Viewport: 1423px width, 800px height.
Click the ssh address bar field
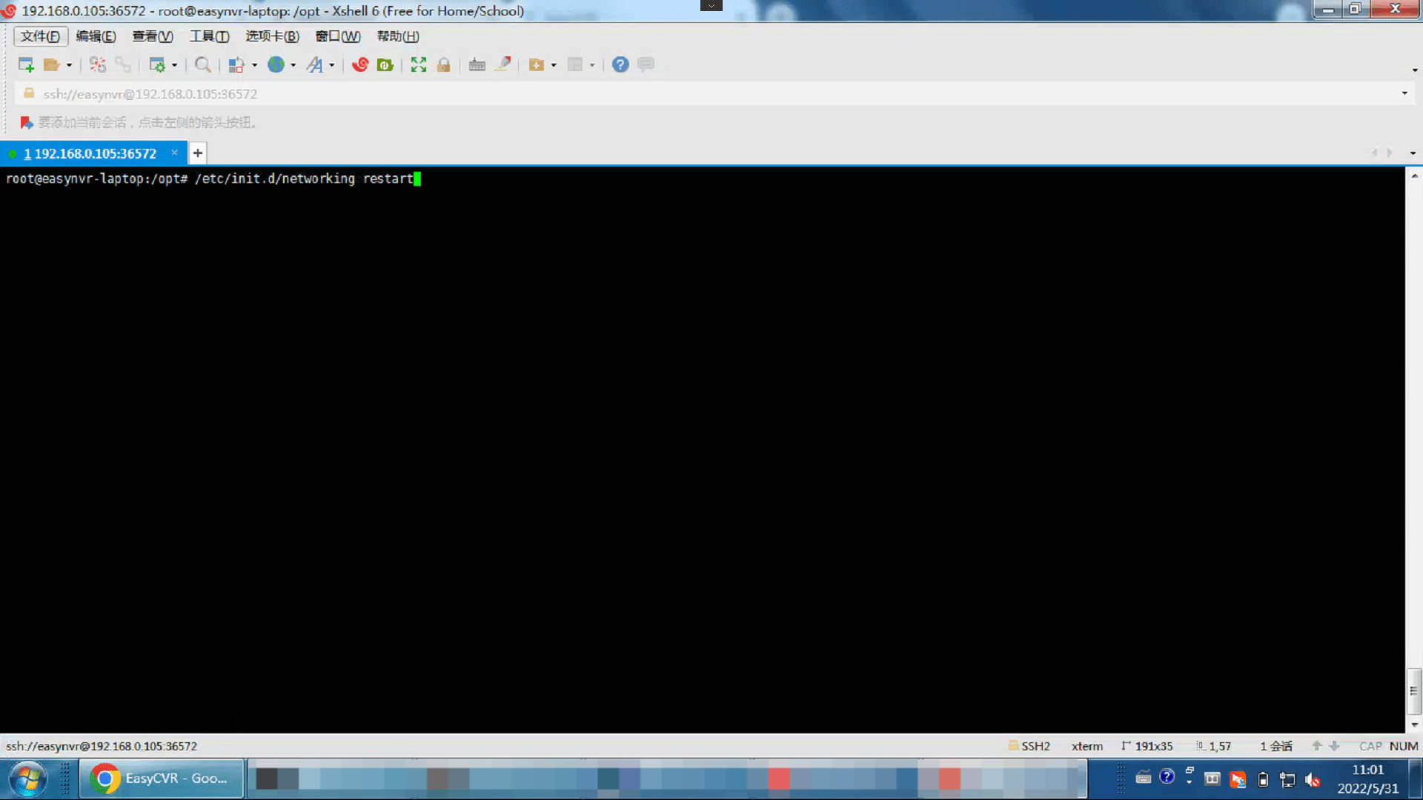point(445,94)
